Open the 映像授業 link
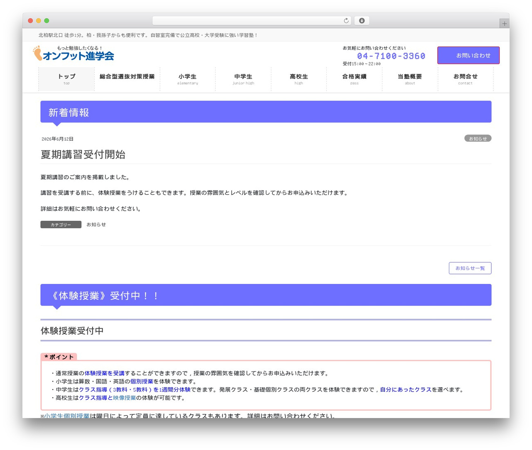532x450 pixels. point(125,398)
